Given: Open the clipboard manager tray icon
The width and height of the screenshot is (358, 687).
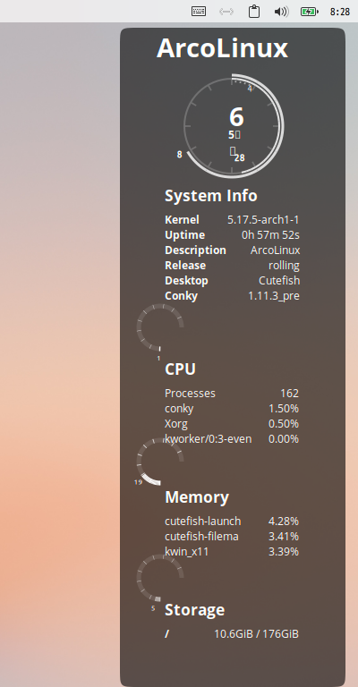Looking at the screenshot, I should click(x=253, y=12).
